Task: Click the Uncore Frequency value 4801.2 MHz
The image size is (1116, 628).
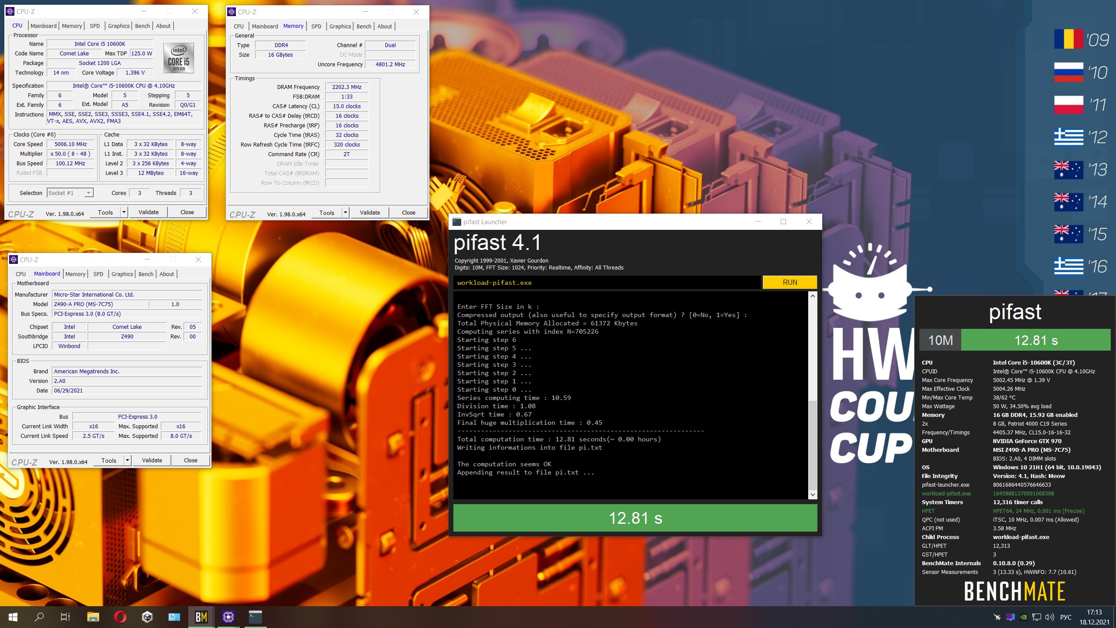Action: click(x=390, y=65)
